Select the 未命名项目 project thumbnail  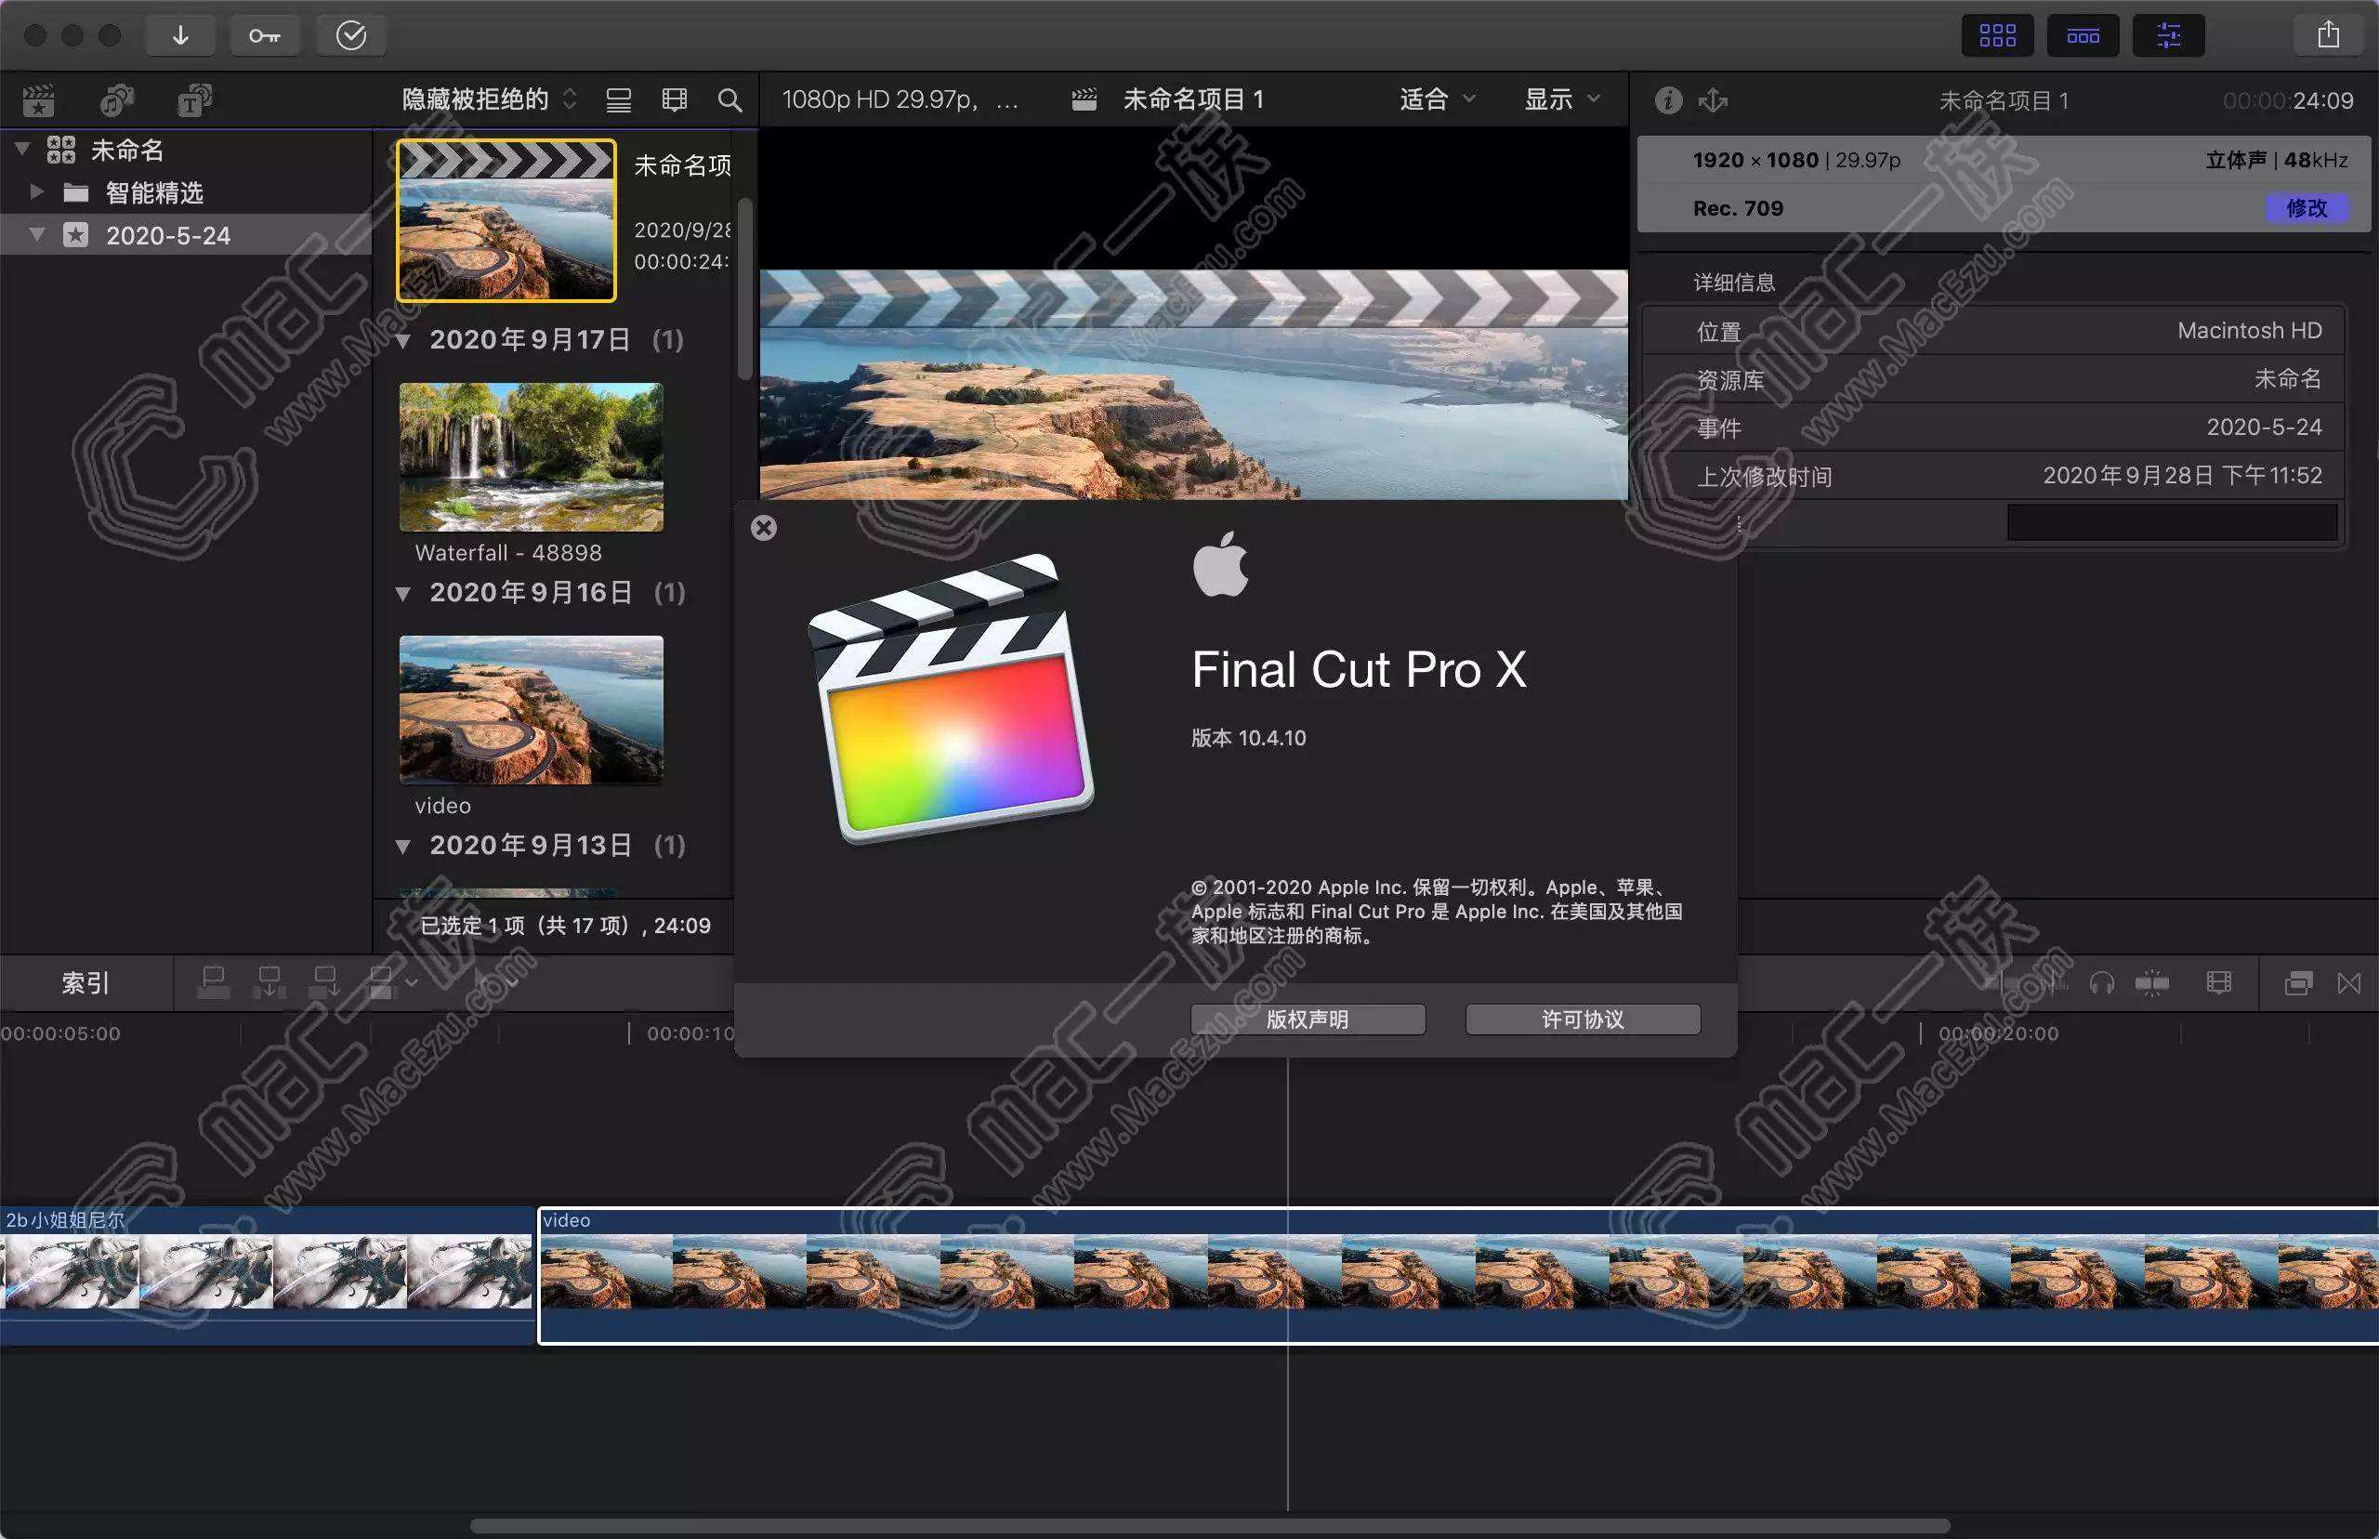click(506, 220)
